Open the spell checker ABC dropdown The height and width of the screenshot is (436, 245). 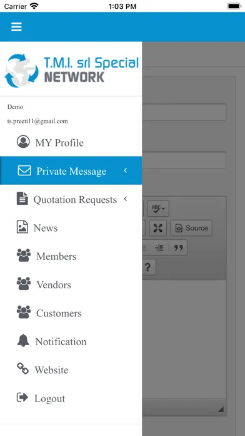coord(158,209)
